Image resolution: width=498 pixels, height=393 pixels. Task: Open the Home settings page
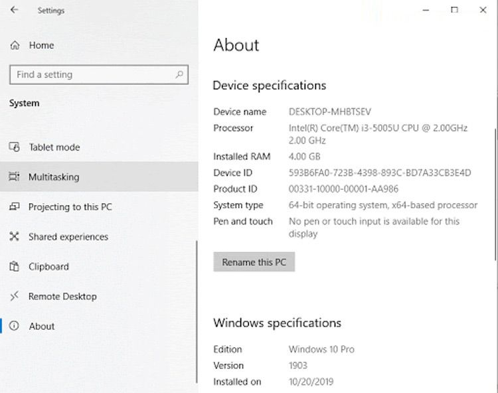[99, 45]
